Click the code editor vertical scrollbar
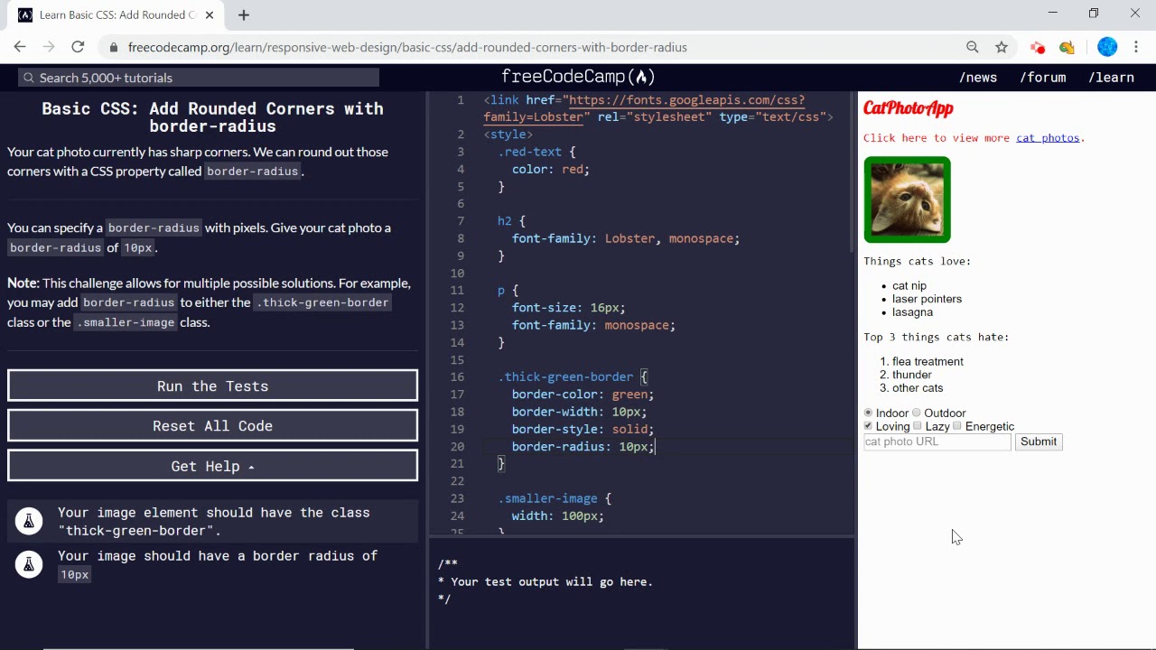Viewport: 1156px width, 650px height. (x=851, y=172)
